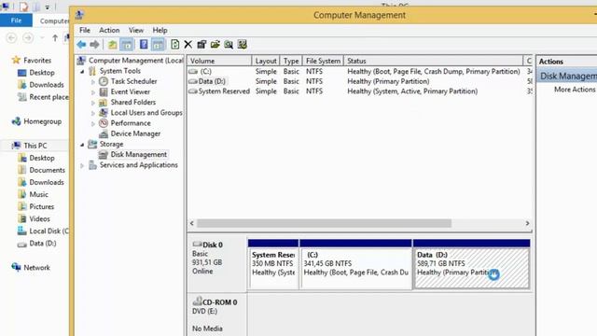Click More Actions in the Actions pane
The width and height of the screenshot is (597, 336).
[575, 90]
